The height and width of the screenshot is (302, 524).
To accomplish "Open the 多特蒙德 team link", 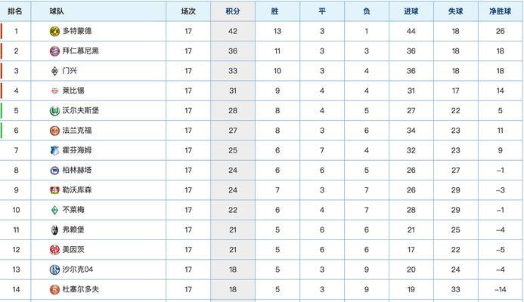I will click(x=77, y=31).
